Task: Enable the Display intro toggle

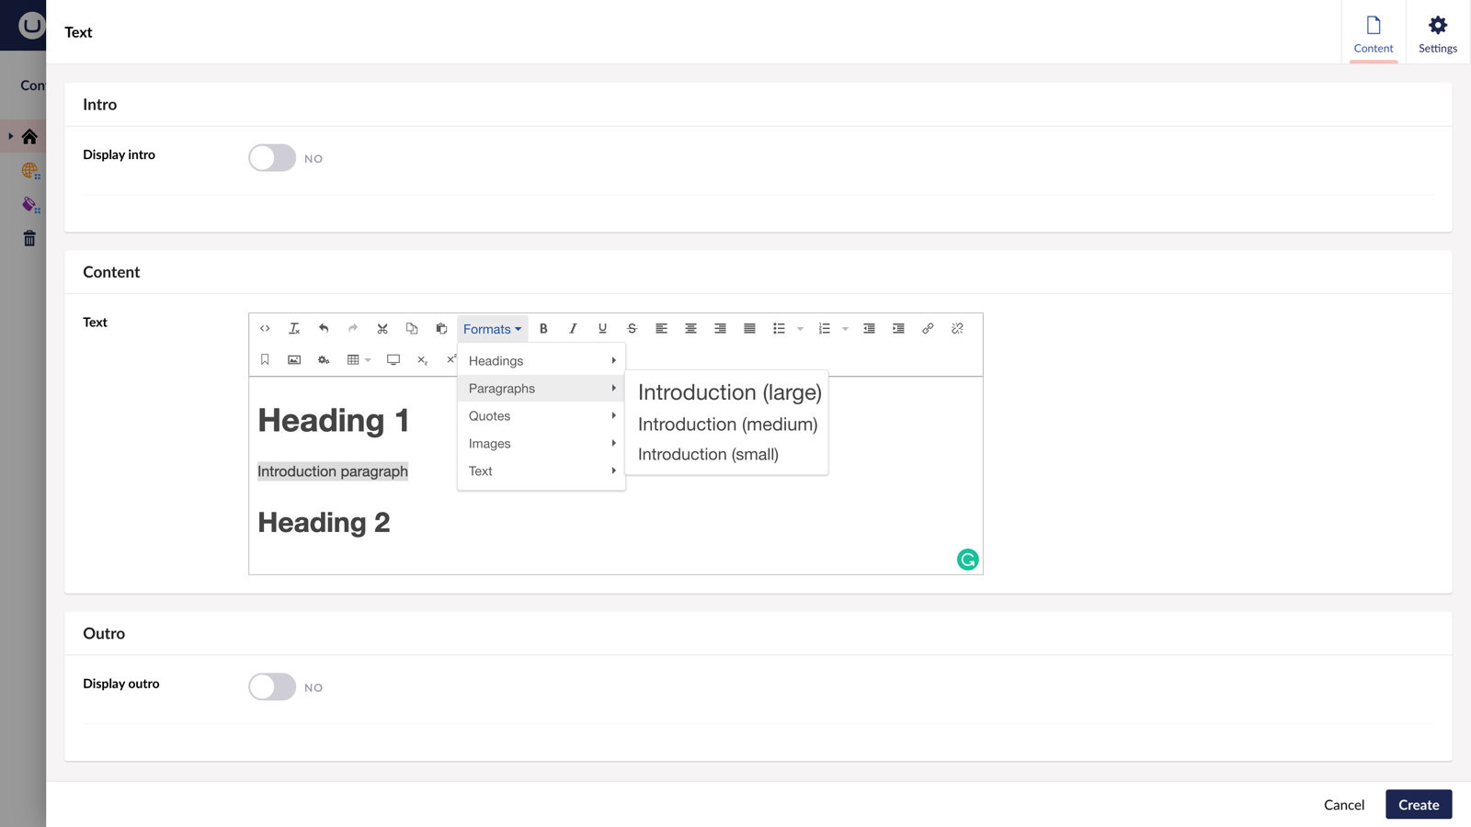Action: tap(272, 158)
